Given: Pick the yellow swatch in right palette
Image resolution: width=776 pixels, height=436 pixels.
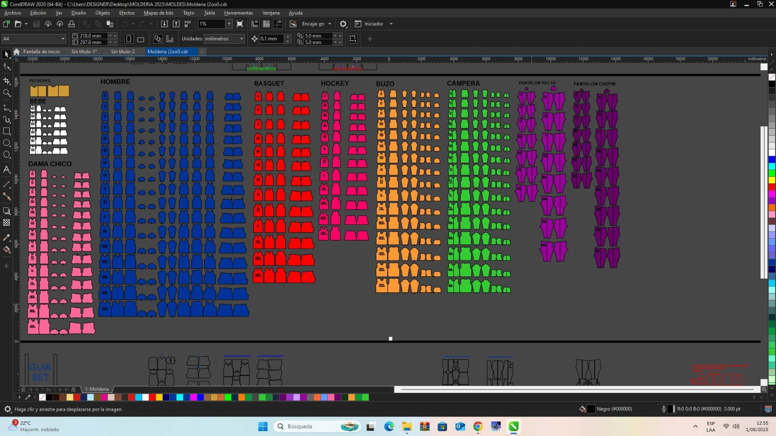Looking at the screenshot, I should click(x=772, y=180).
